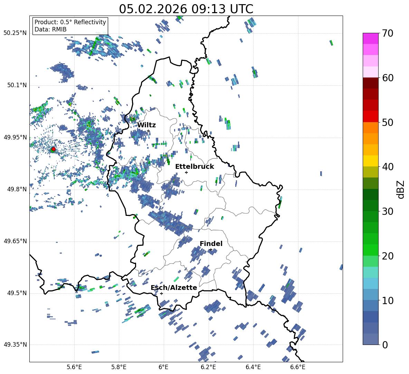This screenshot has height=374, width=409.
Task: Select the Findel city label
Action: [211, 244]
